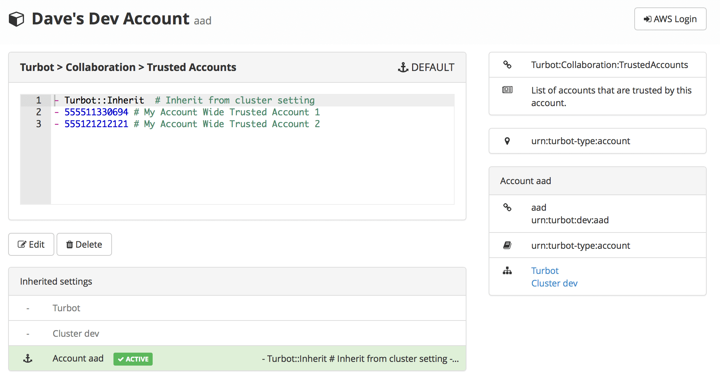Open the Cluster dev link
Screen dimensions: 720x380
554,283
